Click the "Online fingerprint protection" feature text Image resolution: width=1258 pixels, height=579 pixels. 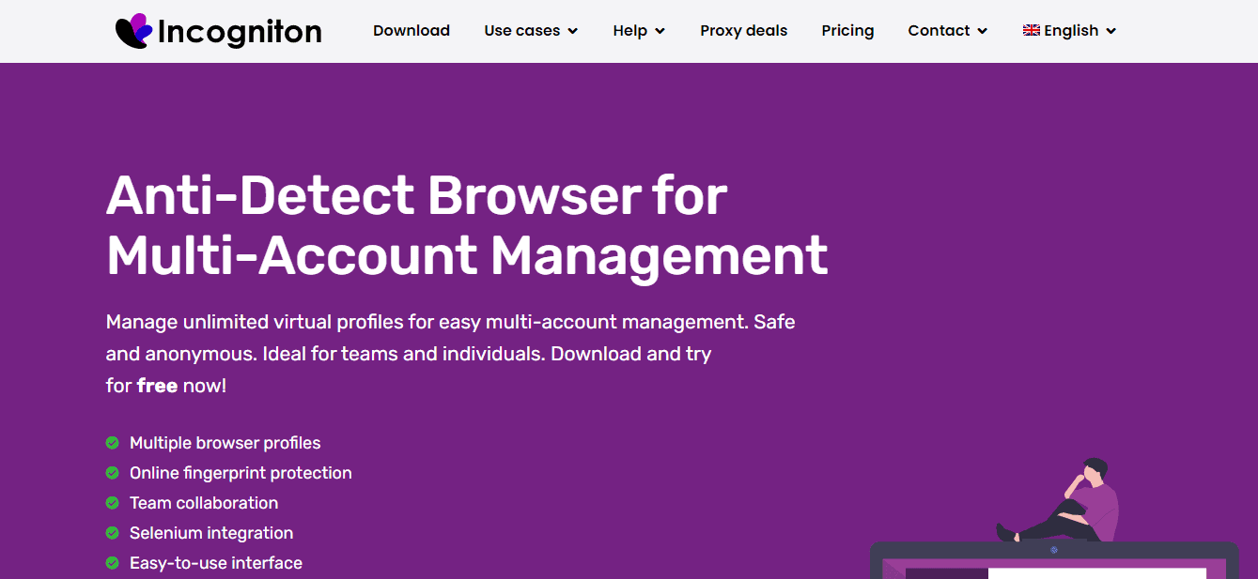[x=241, y=473]
